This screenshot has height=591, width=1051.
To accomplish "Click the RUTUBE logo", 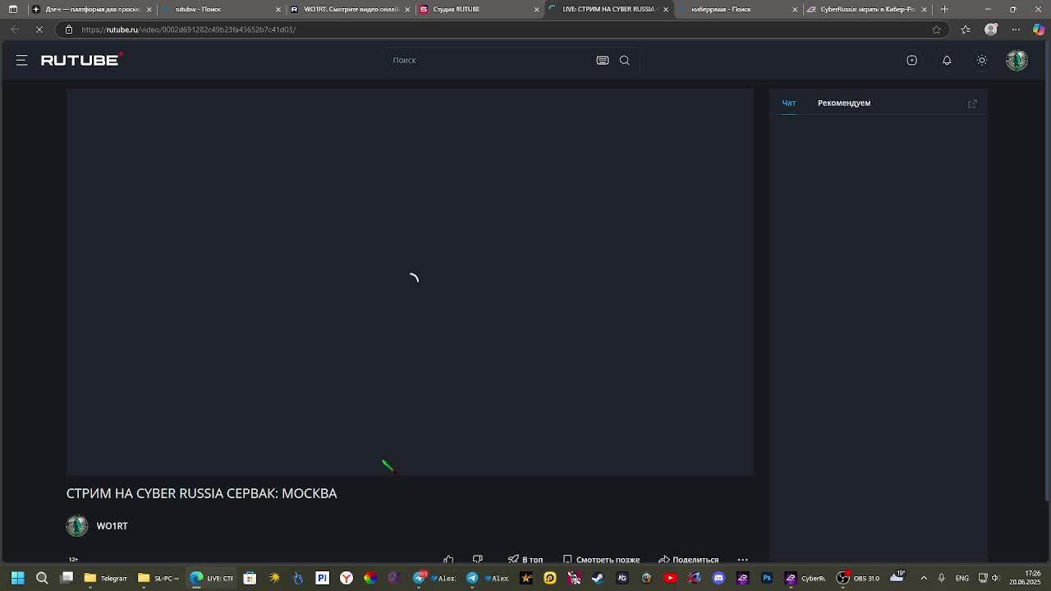I will click(x=81, y=60).
